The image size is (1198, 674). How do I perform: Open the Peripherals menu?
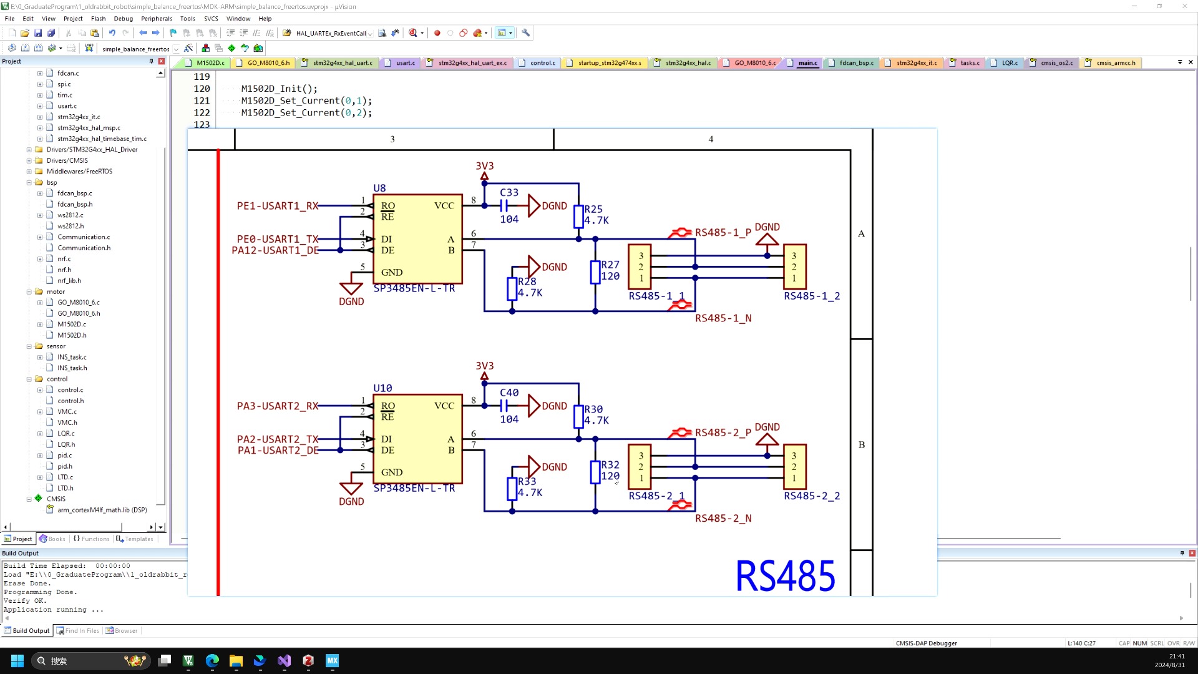[156, 19]
